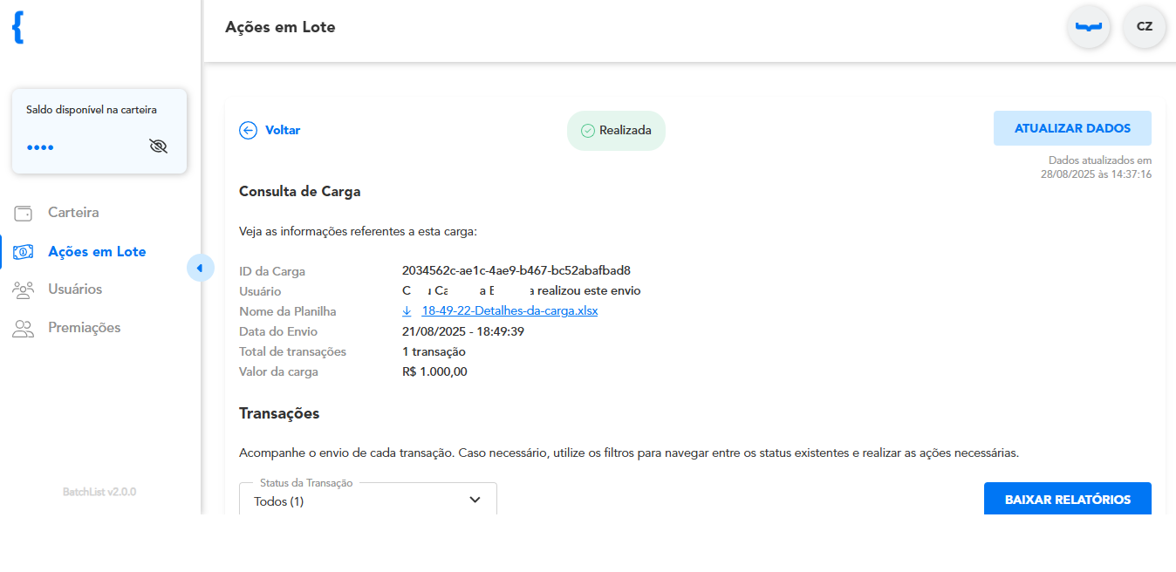Click ATUALIZAR DADOS button

coord(1072,128)
